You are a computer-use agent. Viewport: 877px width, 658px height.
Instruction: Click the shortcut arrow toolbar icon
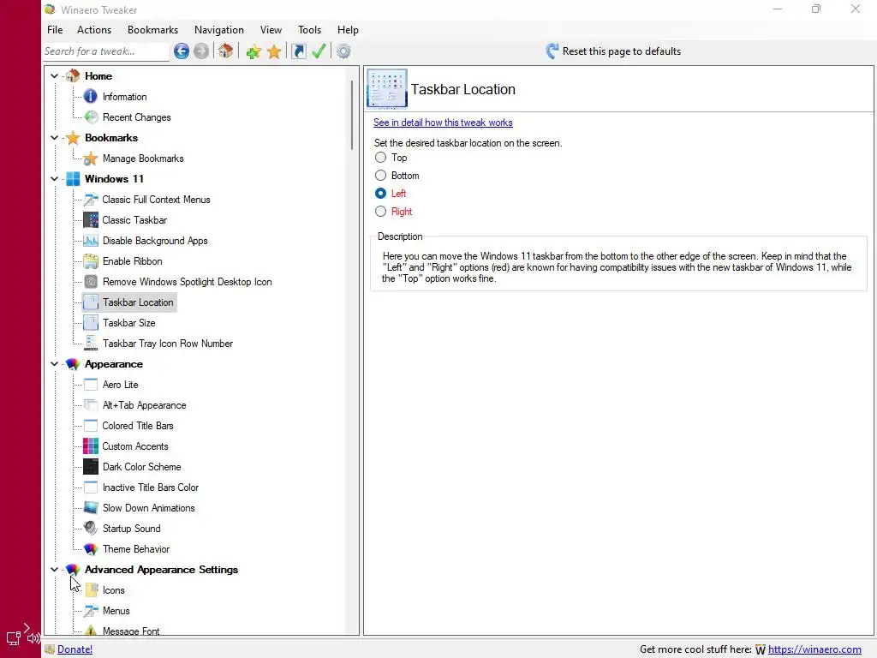tap(299, 51)
